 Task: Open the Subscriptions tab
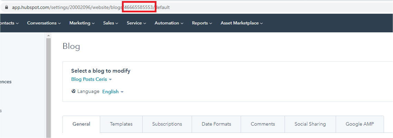pyautogui.click(x=167, y=124)
